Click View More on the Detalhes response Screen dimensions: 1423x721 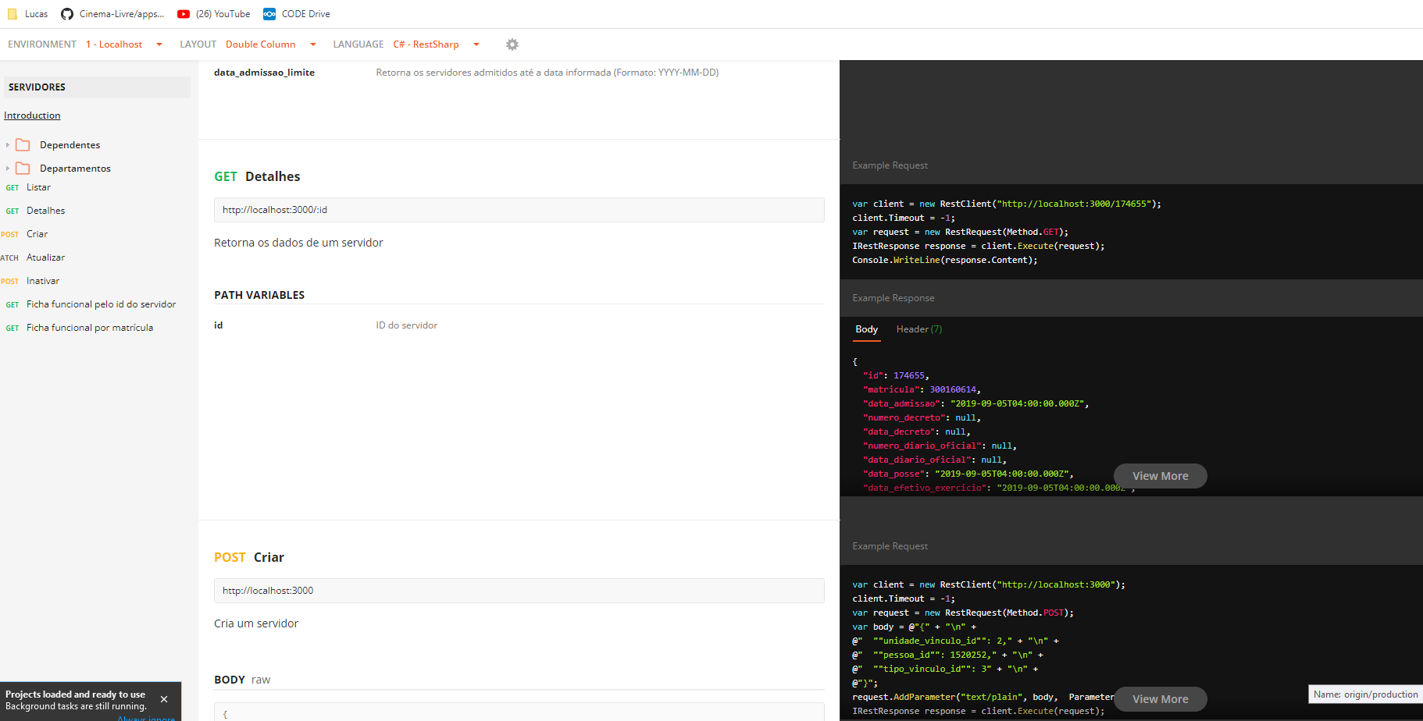[x=1160, y=476]
